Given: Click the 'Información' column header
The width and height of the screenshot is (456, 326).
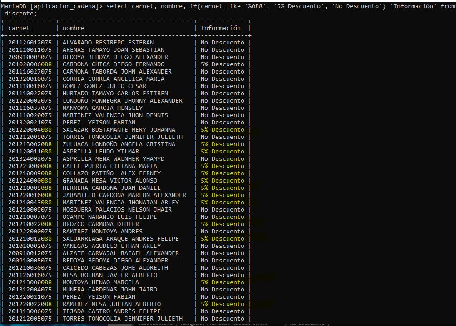Looking at the screenshot, I should 221,28.
